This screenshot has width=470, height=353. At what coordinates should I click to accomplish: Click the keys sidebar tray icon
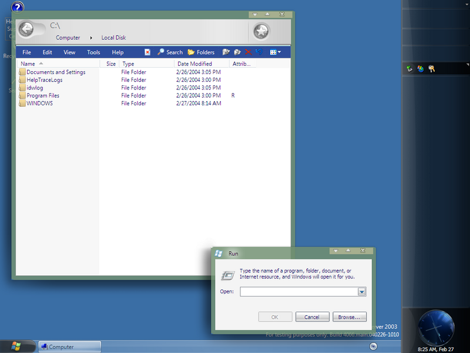click(432, 69)
